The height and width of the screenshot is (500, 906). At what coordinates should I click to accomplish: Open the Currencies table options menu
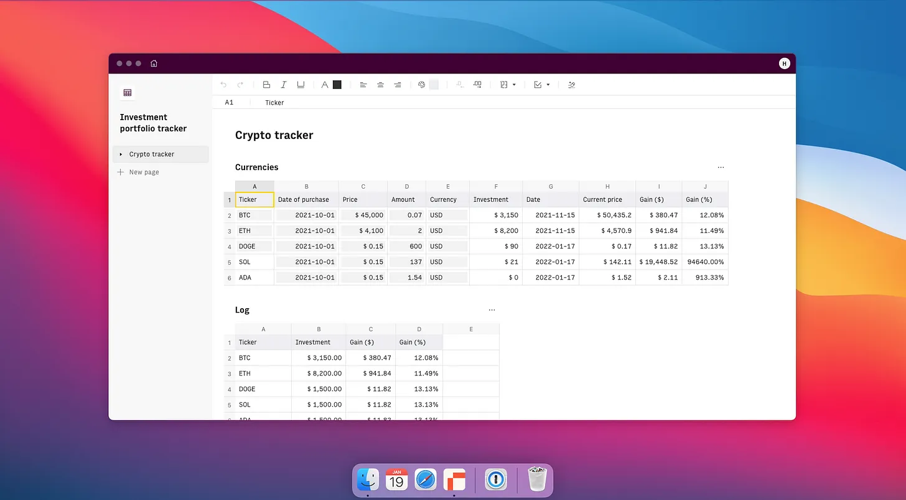click(x=721, y=167)
